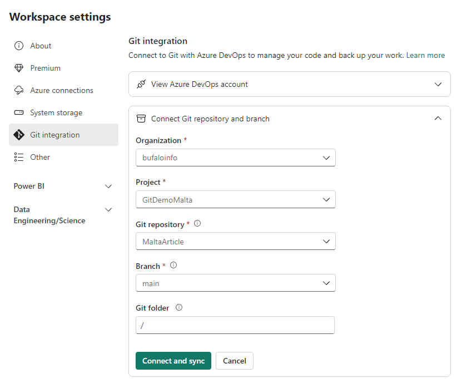
Task: Click the Git folder input field
Action: (235, 325)
